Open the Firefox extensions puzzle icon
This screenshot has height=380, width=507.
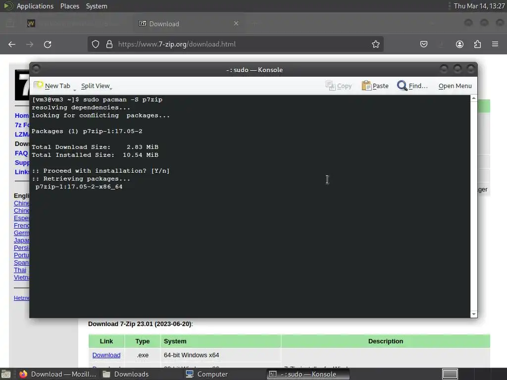point(477,44)
